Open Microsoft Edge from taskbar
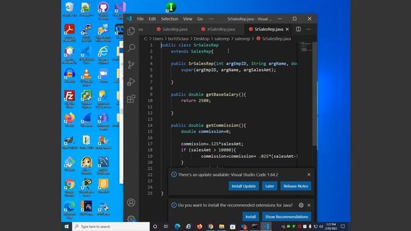The width and height of the screenshot is (411, 231). click(x=177, y=227)
